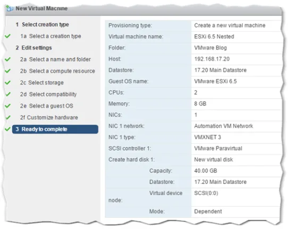The width and height of the screenshot is (288, 229).
Task: Click the Guest OS name label
Action: point(129,81)
